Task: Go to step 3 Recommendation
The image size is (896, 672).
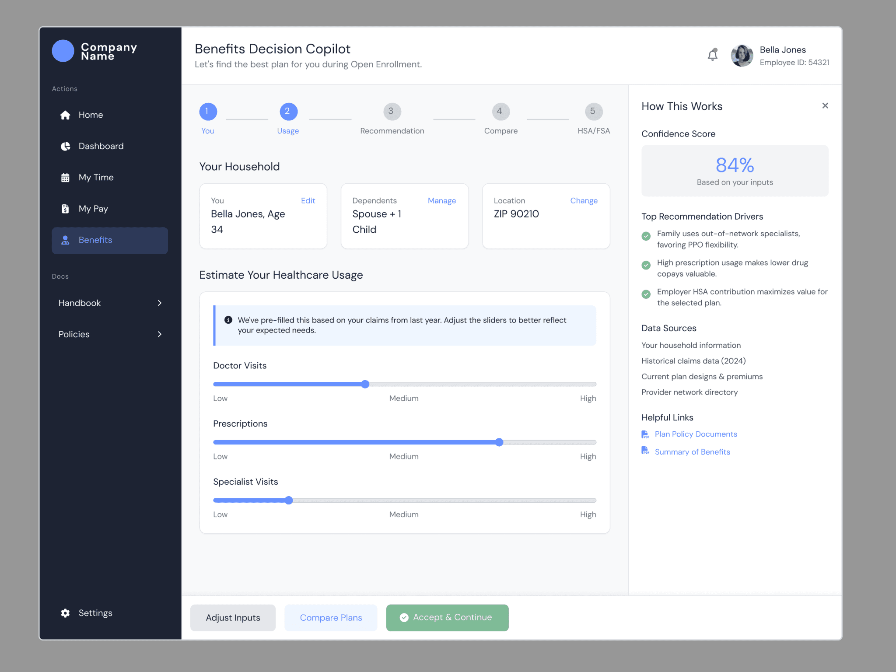Action: point(392,111)
